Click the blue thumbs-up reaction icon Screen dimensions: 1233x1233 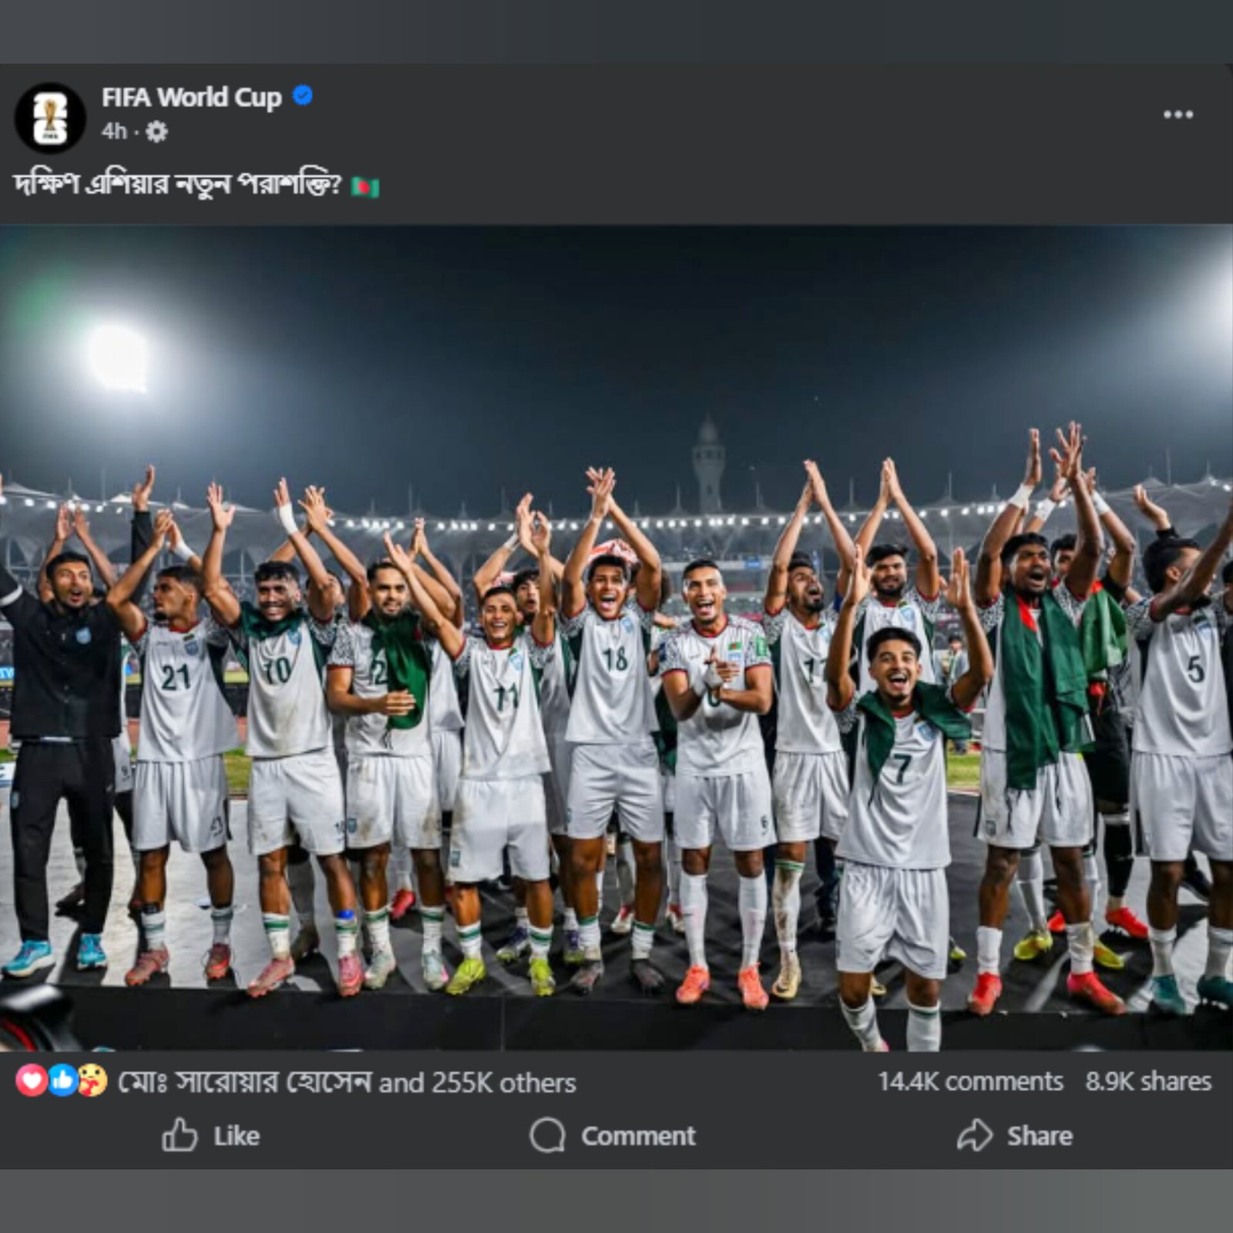coord(62,1081)
